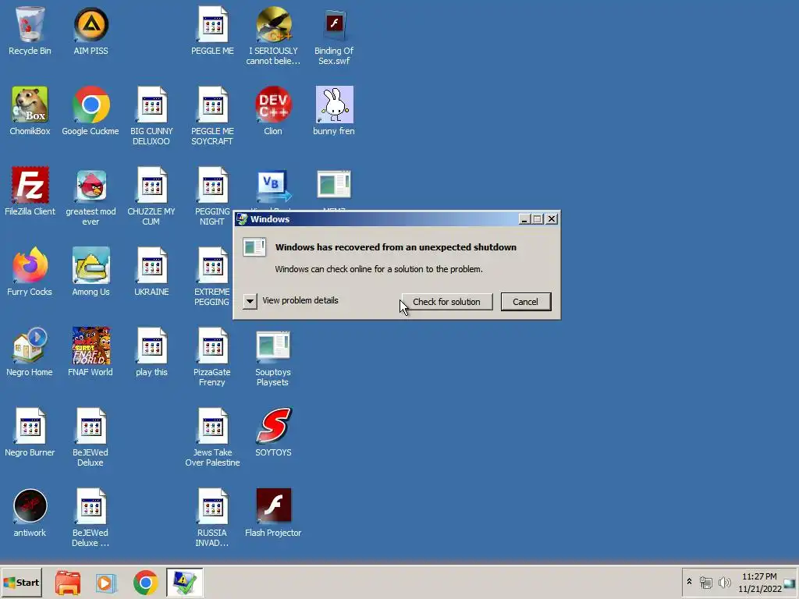Open the Recycle Bin desktop icon
Screen dimensions: 799x599
click(x=30, y=24)
